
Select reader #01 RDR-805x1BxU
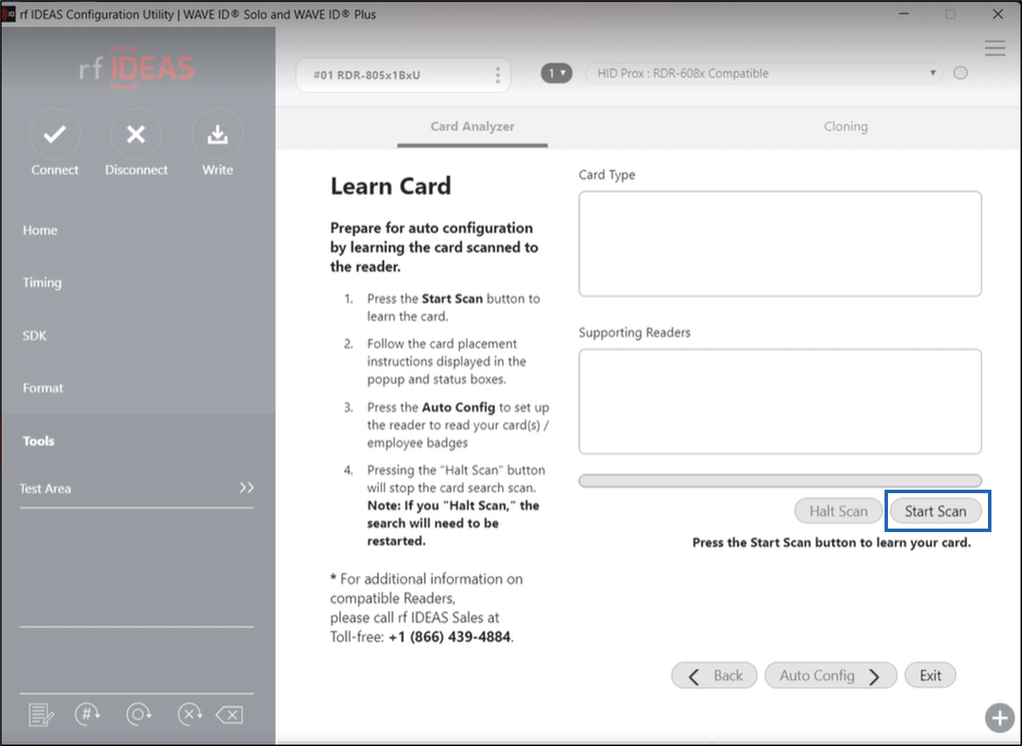[x=403, y=75]
